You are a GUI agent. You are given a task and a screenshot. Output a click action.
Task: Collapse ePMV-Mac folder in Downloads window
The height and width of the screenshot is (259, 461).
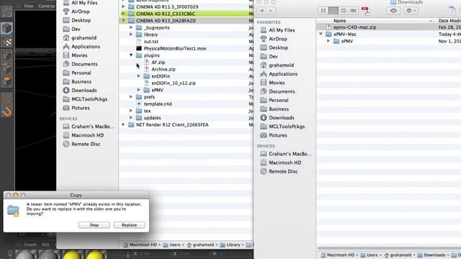[x=321, y=34]
